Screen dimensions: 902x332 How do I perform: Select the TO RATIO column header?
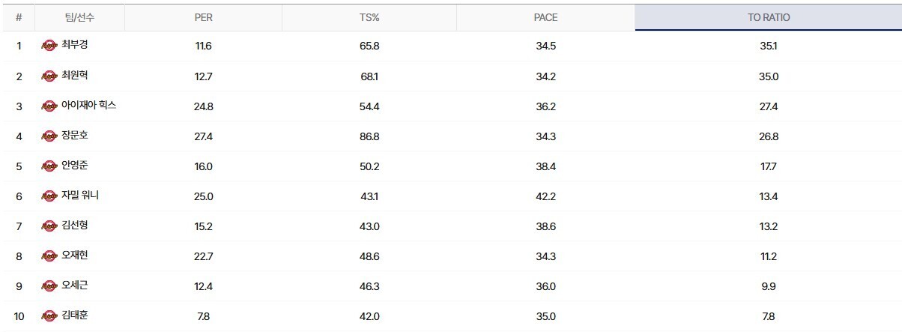pos(768,17)
